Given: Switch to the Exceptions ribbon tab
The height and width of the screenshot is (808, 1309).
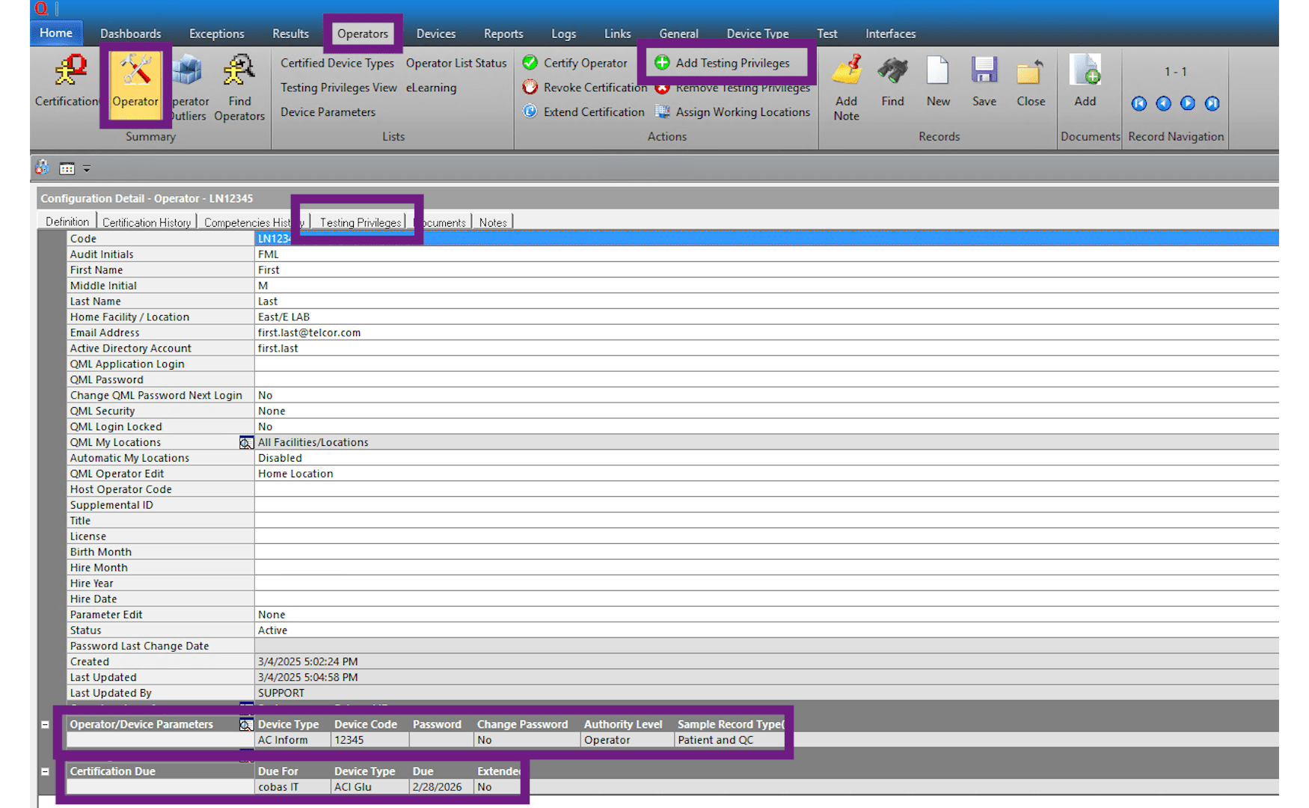Looking at the screenshot, I should tap(217, 34).
